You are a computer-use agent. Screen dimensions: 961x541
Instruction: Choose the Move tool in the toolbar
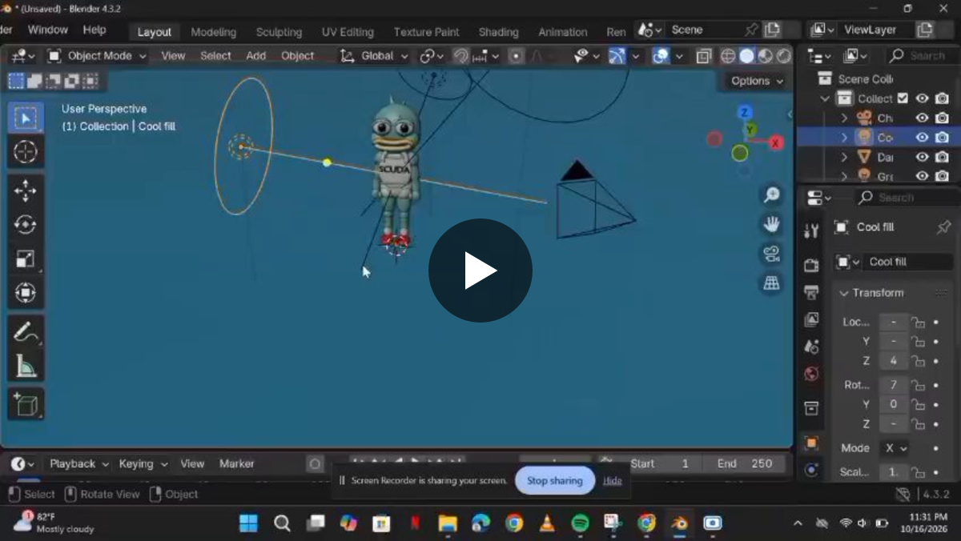(26, 190)
